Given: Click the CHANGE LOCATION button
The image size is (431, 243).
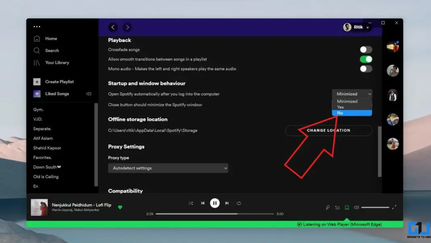Looking at the screenshot, I should tap(328, 130).
